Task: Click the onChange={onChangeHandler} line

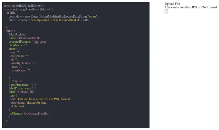Action: point(29,113)
